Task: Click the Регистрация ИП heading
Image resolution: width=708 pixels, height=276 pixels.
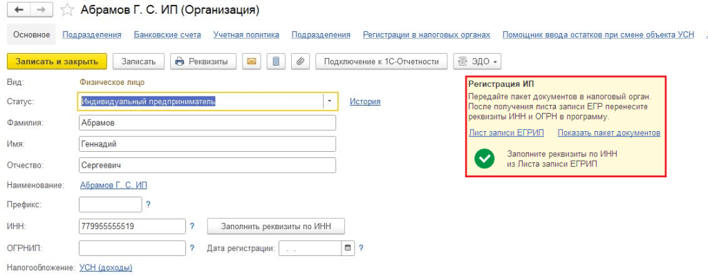Action: (502, 84)
